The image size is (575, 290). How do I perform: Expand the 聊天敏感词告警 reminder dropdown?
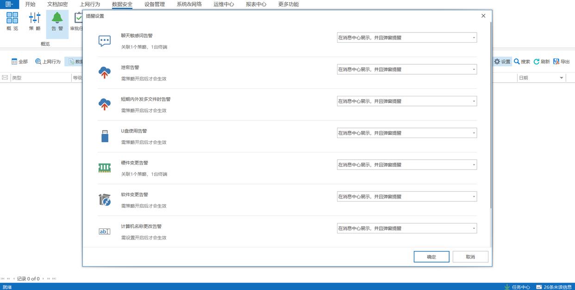406,38
